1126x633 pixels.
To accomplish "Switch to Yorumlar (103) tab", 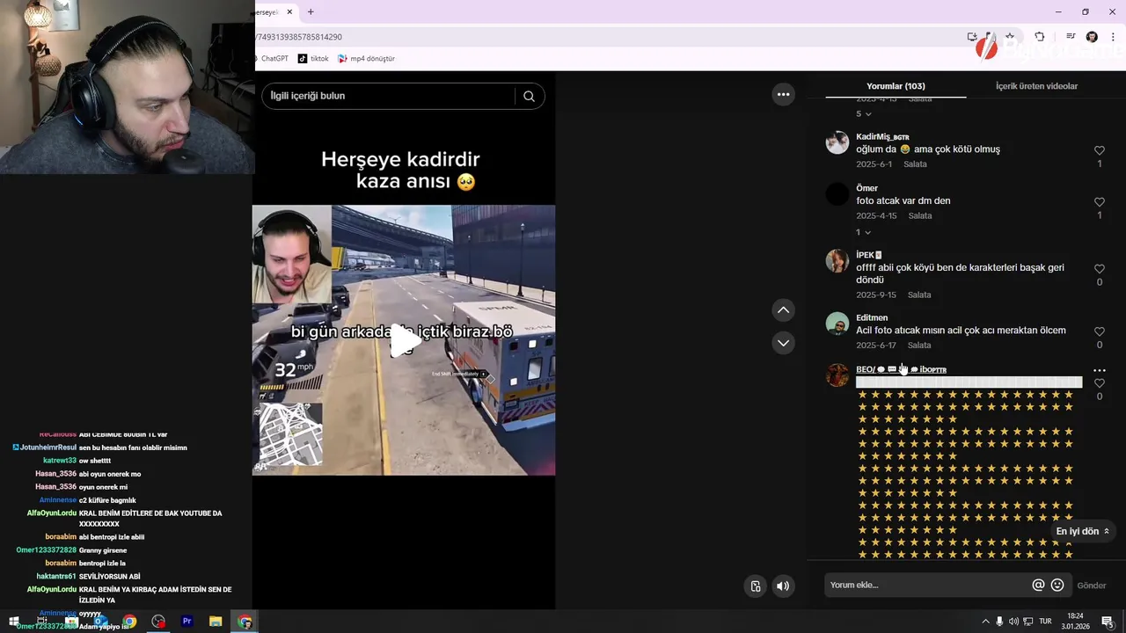I will tap(896, 86).
